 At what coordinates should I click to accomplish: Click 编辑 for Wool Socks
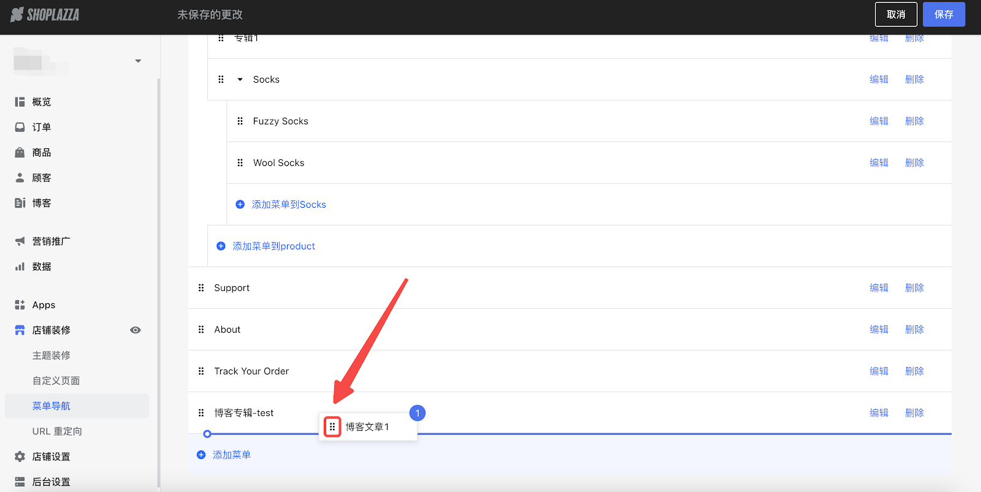[x=879, y=162]
